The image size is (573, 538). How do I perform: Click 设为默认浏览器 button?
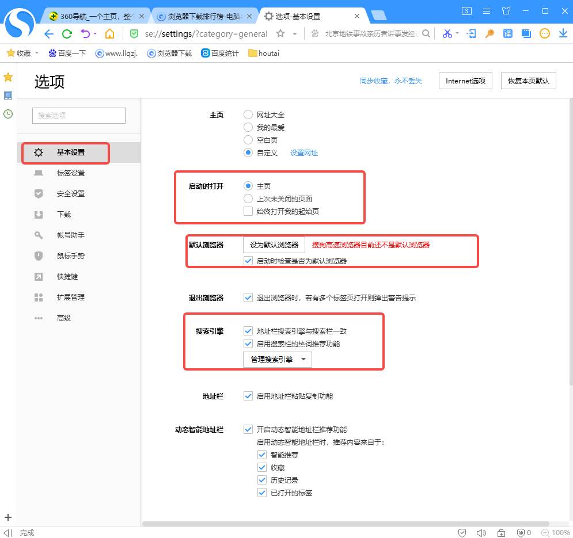click(x=274, y=245)
